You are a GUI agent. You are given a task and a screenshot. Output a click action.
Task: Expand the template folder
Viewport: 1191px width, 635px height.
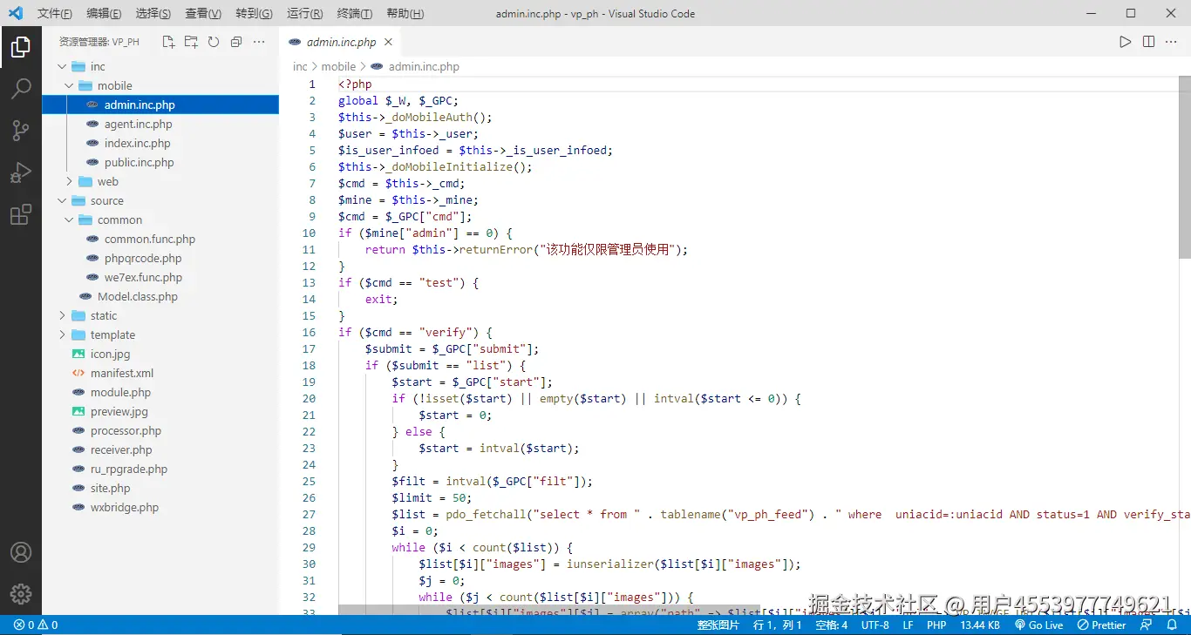click(x=112, y=335)
